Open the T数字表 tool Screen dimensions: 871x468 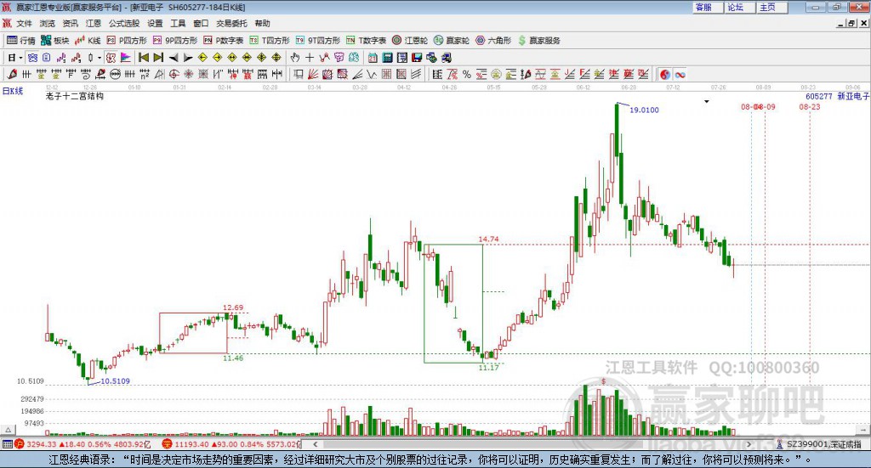coord(366,41)
